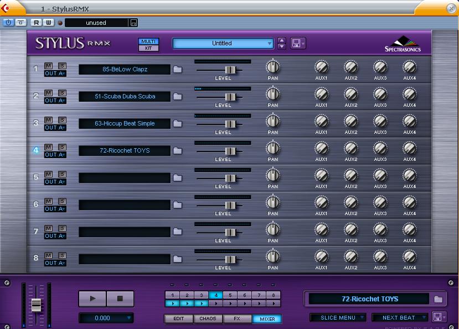Step multi preset up arrow
The width and height of the screenshot is (459, 329).
282,40
